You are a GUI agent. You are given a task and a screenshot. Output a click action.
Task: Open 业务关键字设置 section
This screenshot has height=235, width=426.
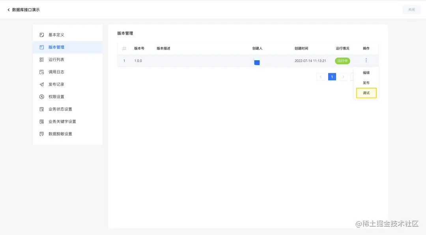click(41, 121)
